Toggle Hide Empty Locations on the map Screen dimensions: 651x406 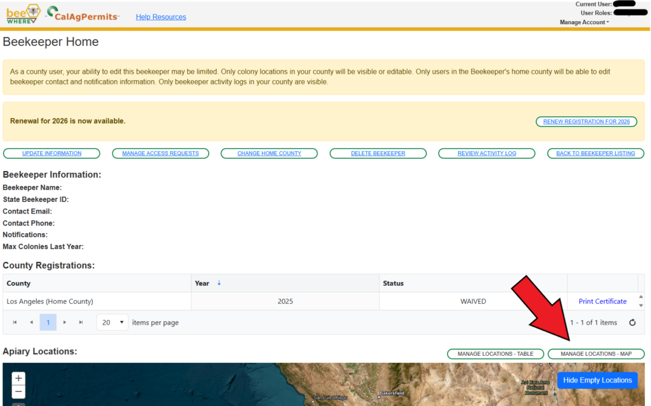(597, 380)
